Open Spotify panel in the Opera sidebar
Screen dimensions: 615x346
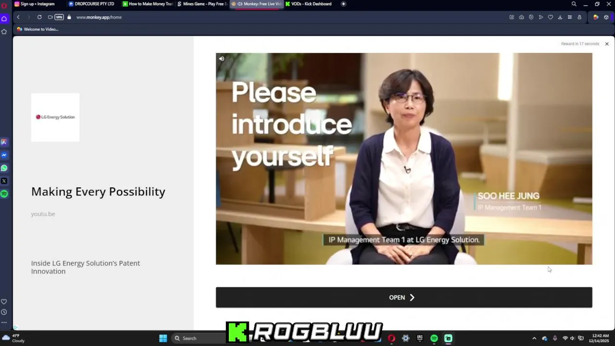pos(4,194)
